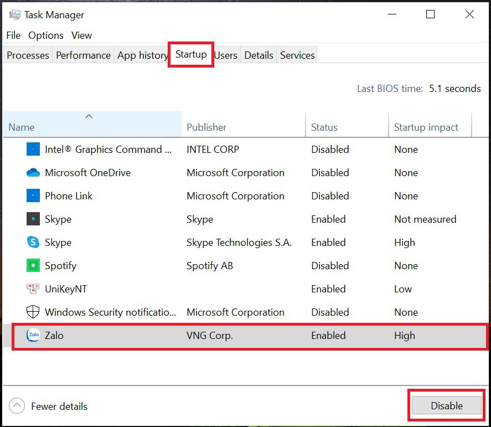Viewport: 491px width, 427px height.
Task: Click the Zalo app icon
Action: click(33, 335)
